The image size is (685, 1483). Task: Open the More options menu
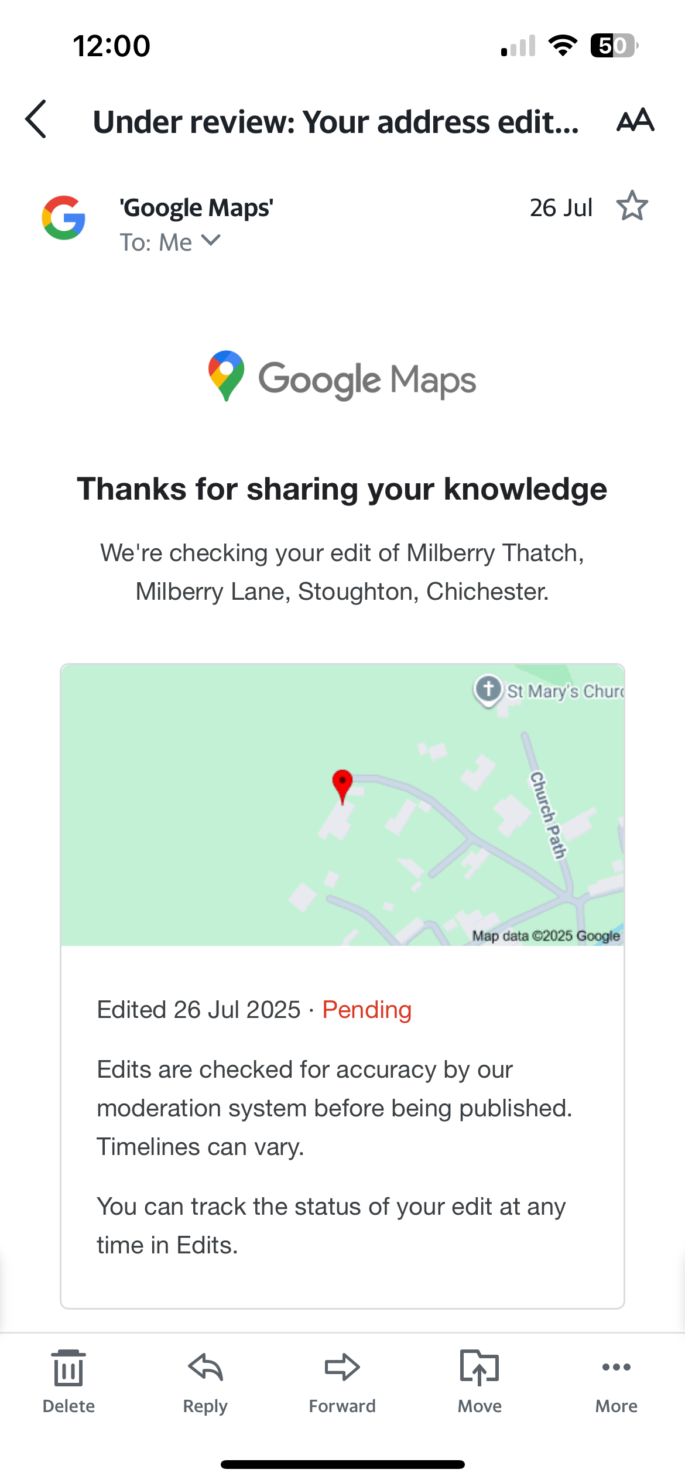tap(616, 1381)
